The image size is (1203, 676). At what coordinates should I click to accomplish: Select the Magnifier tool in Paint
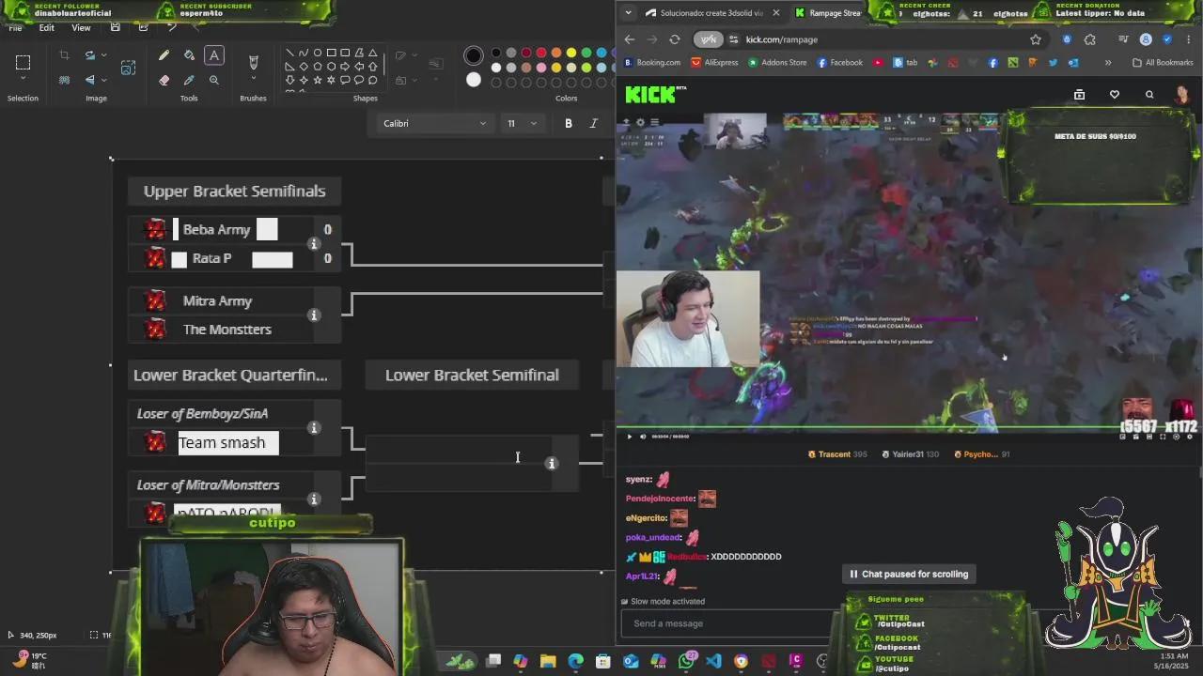[214, 80]
